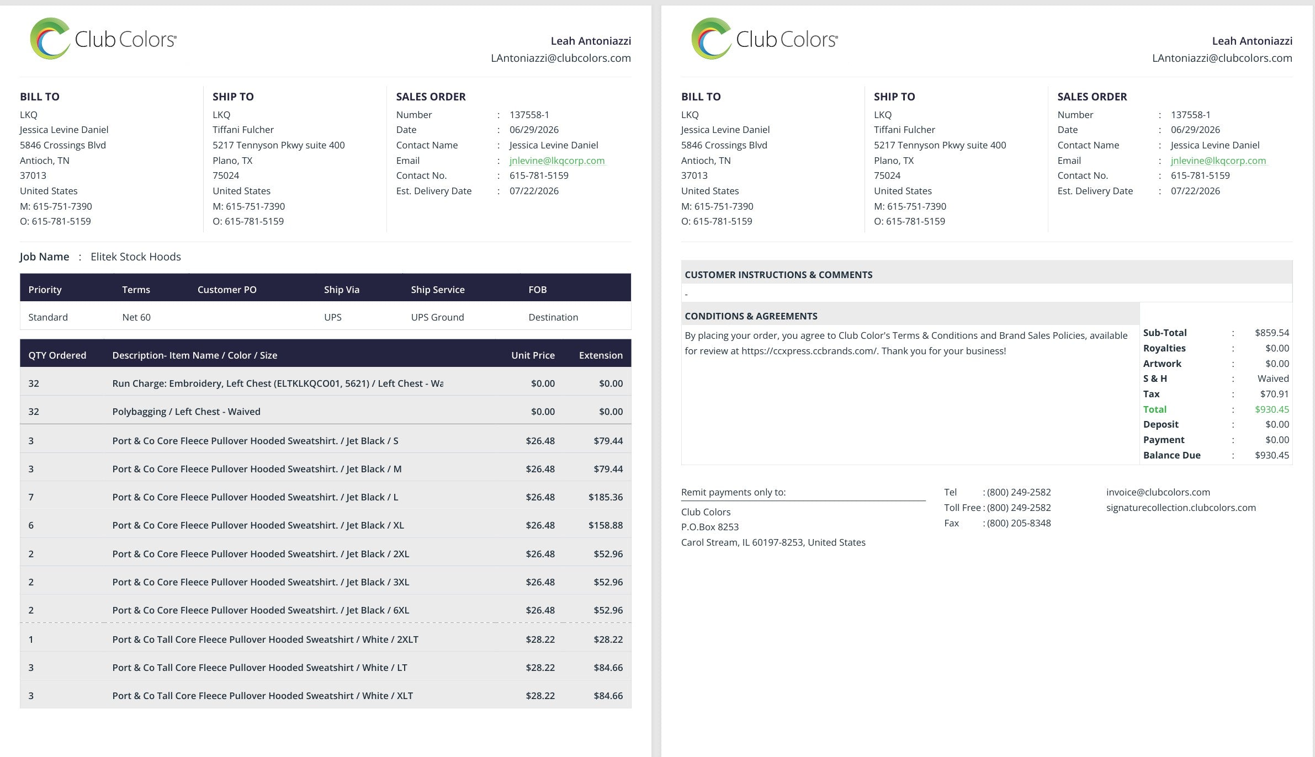This screenshot has height=757, width=1315.
Task: Select the QTY Ordered column header
Action: 57,355
